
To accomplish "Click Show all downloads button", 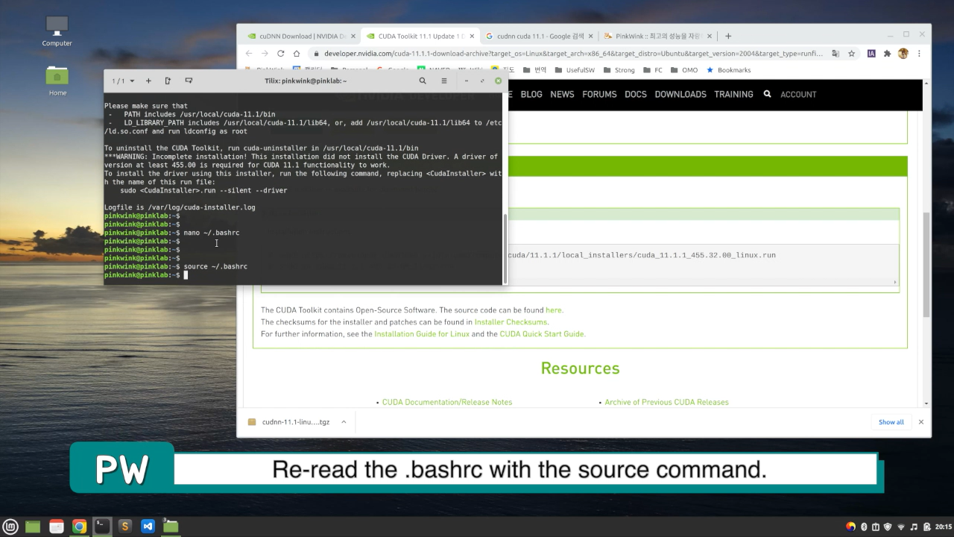I will tap(891, 422).
